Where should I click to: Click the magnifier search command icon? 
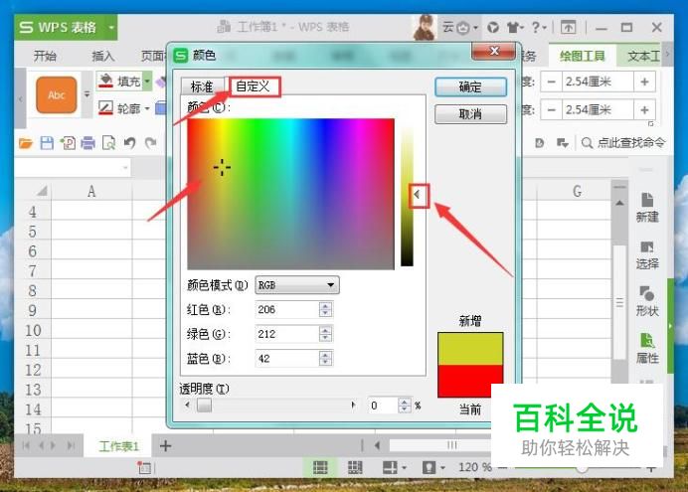click(x=587, y=143)
